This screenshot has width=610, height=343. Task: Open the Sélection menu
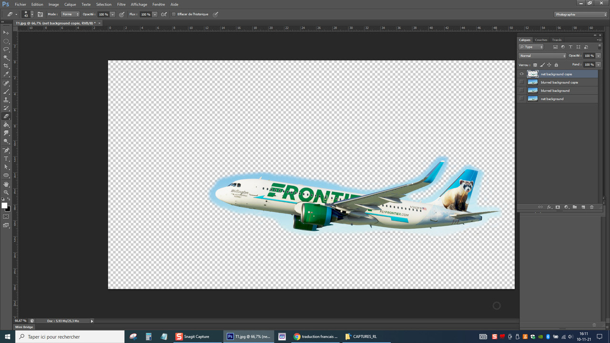click(x=104, y=4)
